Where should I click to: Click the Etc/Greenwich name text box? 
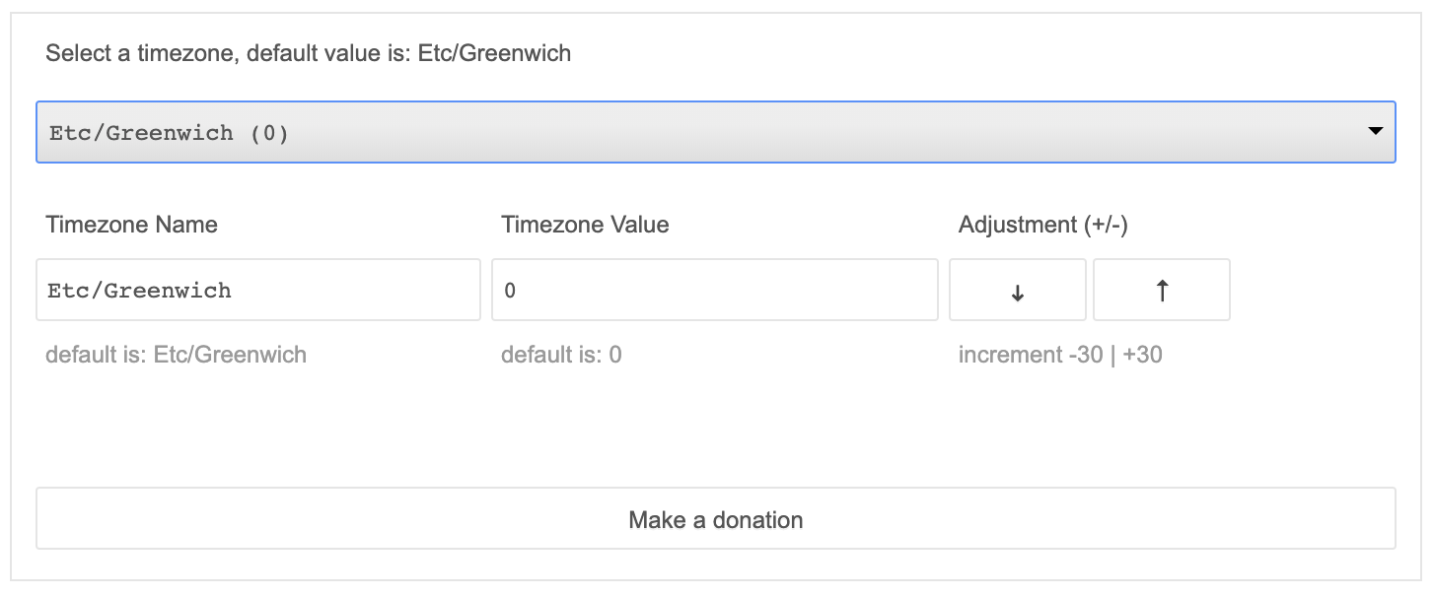pos(257,289)
